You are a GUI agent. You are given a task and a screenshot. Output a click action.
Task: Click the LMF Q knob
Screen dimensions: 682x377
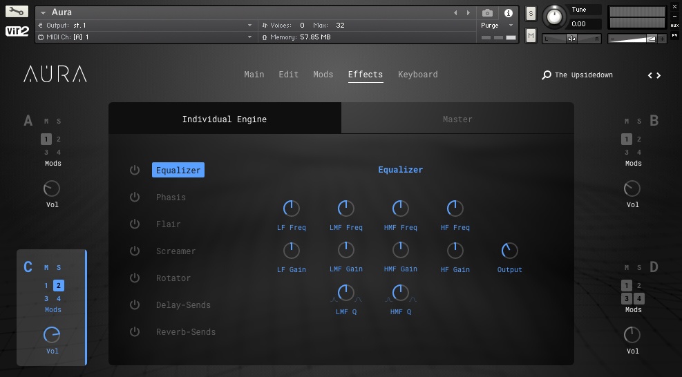[345, 293]
